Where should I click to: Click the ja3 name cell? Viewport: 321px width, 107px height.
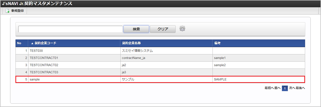point(166,72)
